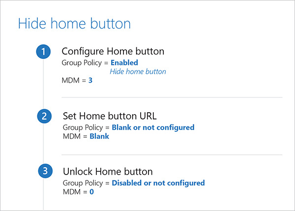Click the MDM value 3
Screen dimensions: 295x211
click(90, 81)
